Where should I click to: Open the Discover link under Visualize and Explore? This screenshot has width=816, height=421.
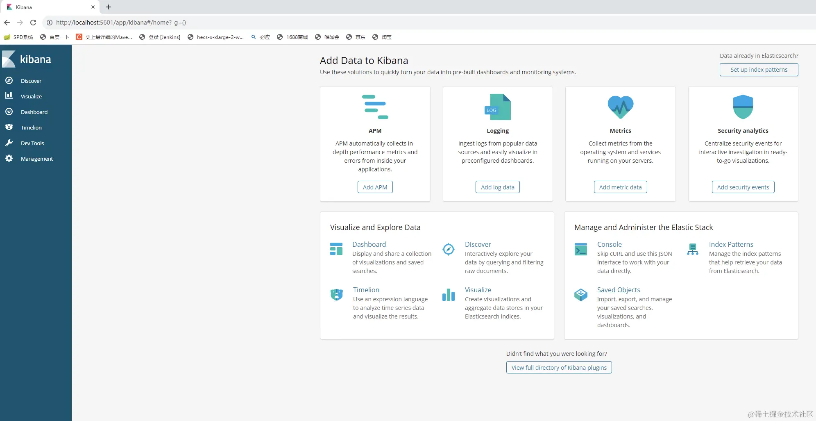pos(478,244)
